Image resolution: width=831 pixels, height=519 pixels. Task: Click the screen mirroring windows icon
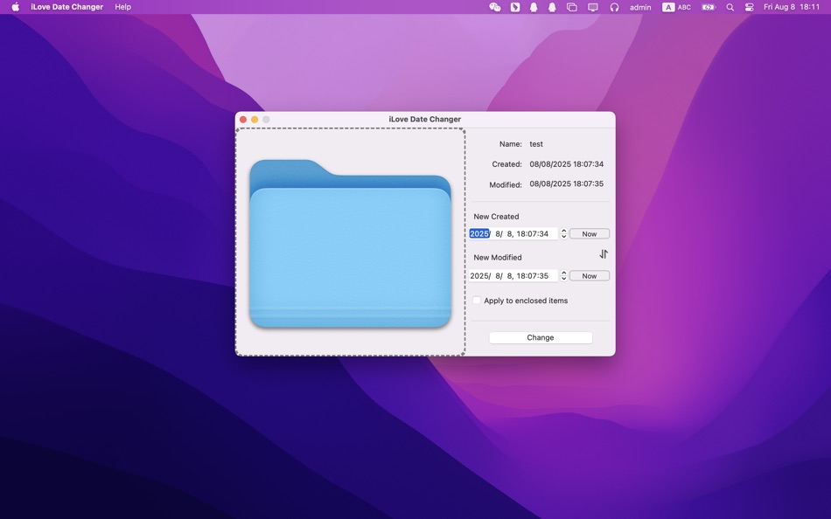(x=571, y=7)
